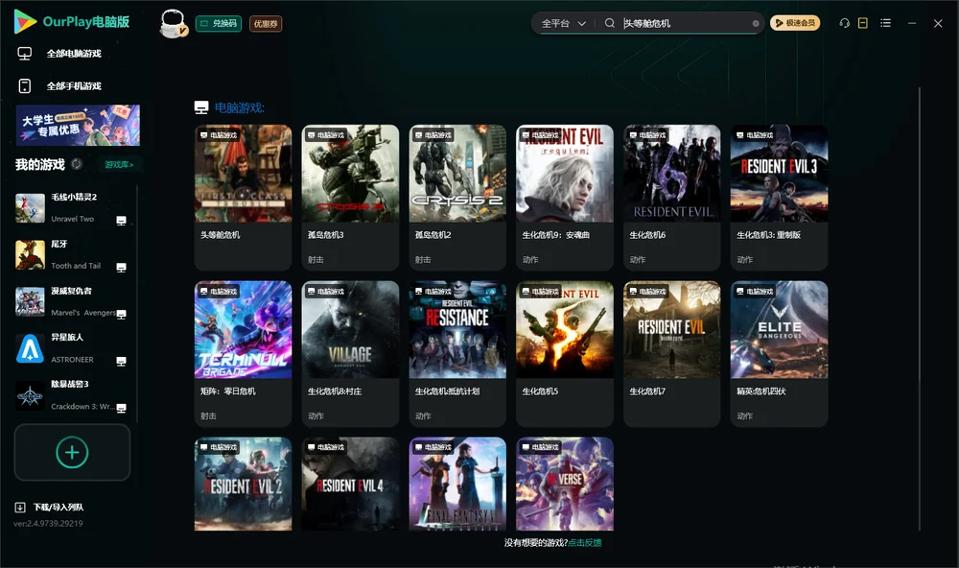Refresh the 我的游戏 list
Image resolution: width=959 pixels, height=568 pixels.
point(77,164)
